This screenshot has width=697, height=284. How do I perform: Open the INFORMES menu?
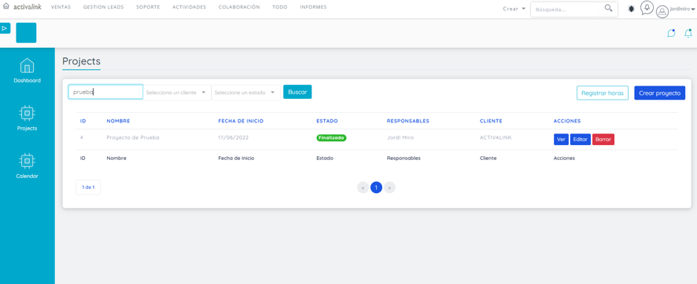point(313,7)
